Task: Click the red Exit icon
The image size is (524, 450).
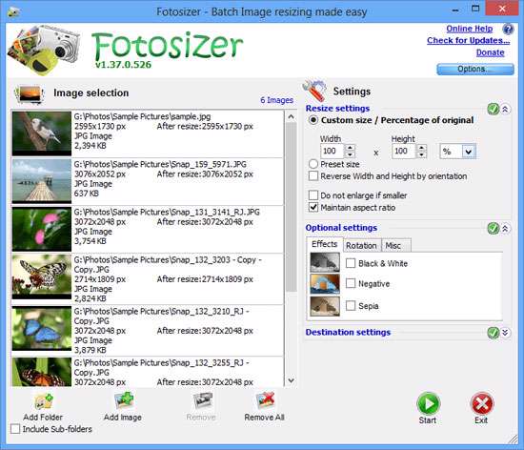Action: tap(481, 403)
